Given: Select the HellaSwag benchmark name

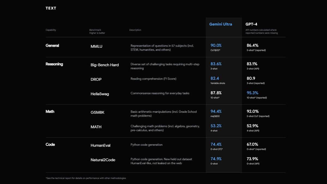Looking at the screenshot, I should 100,94.
